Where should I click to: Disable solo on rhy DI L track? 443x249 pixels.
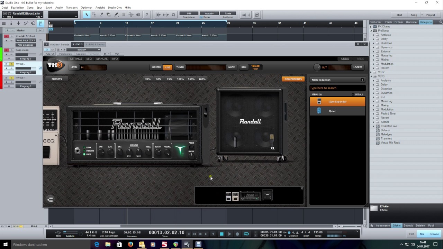click(x=11, y=64)
